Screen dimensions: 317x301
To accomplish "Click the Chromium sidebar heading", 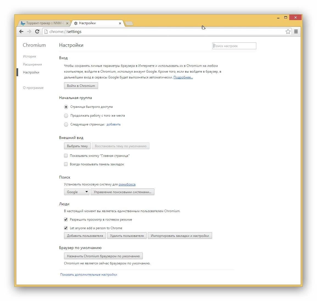I will coord(34,45).
